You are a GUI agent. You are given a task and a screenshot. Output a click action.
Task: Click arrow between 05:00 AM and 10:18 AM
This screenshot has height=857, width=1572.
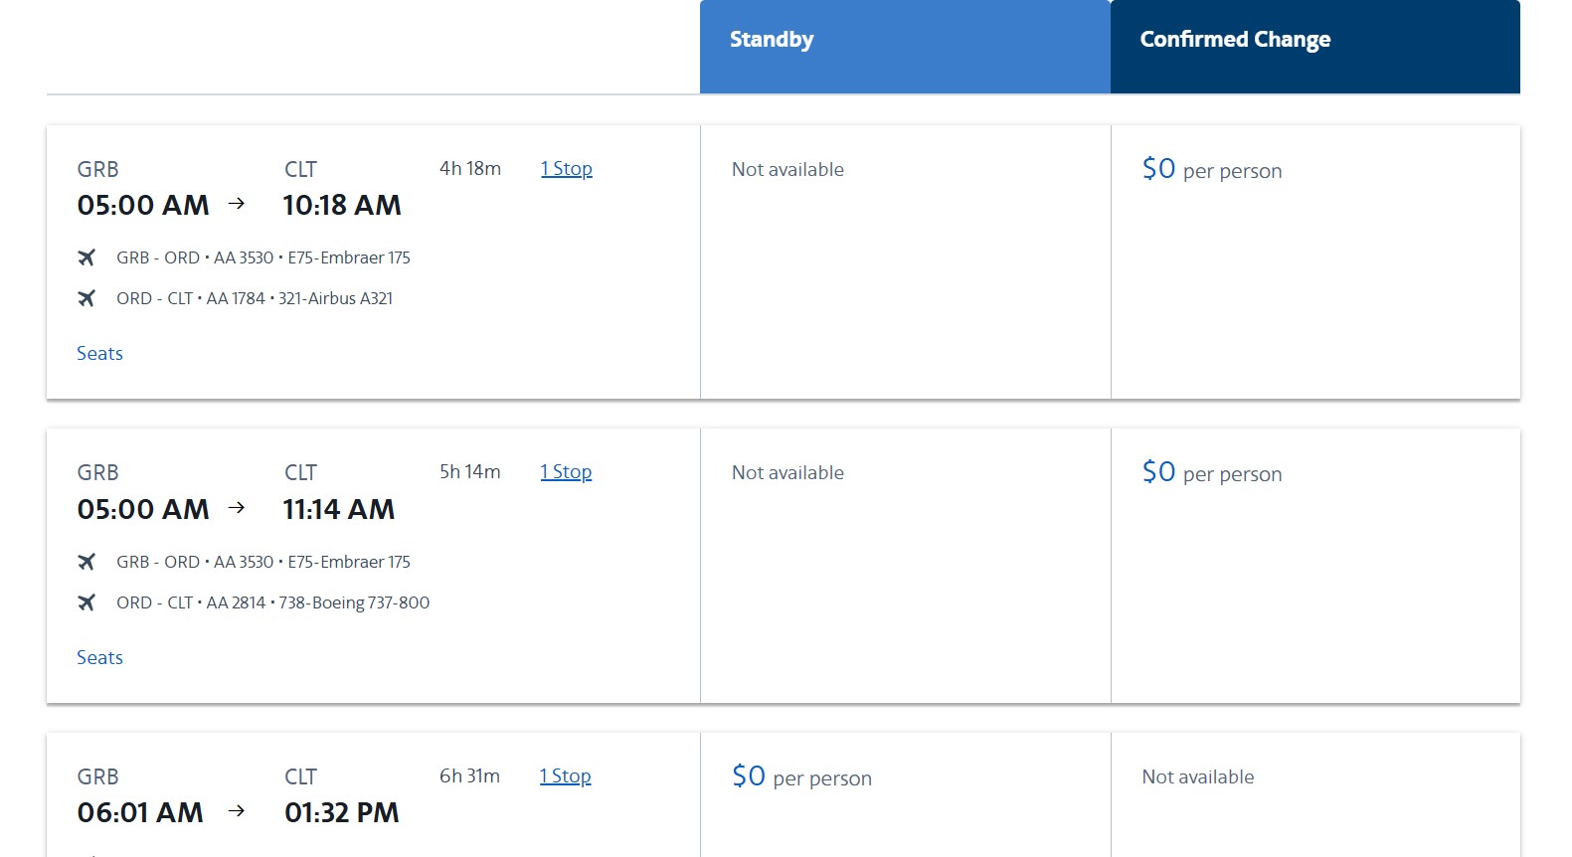click(237, 204)
